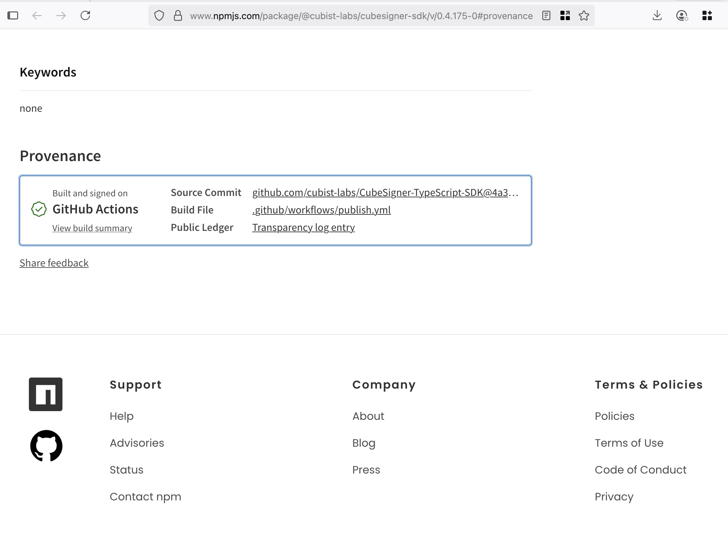Check npm Status link

click(x=127, y=470)
